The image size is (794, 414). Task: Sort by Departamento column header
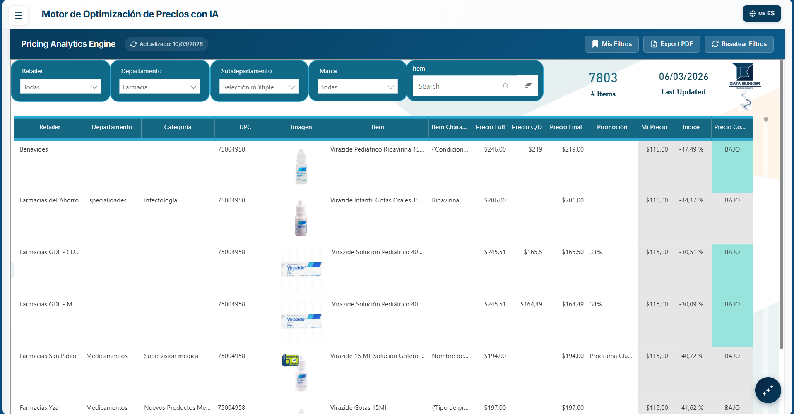click(112, 127)
